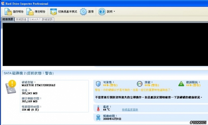Screen dimensions: 208x125
Task: Click the 切換為基本模式 label
Action: coord(68,12)
